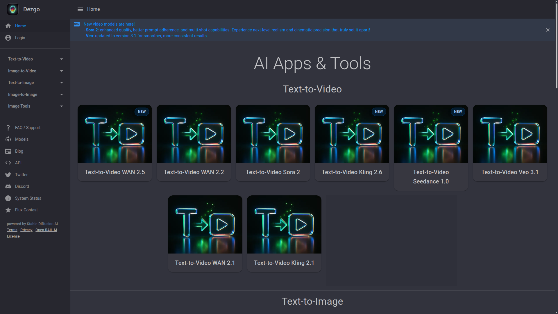Open the Privacy link in footer
This screenshot has height=314, width=558.
pyautogui.click(x=26, y=230)
